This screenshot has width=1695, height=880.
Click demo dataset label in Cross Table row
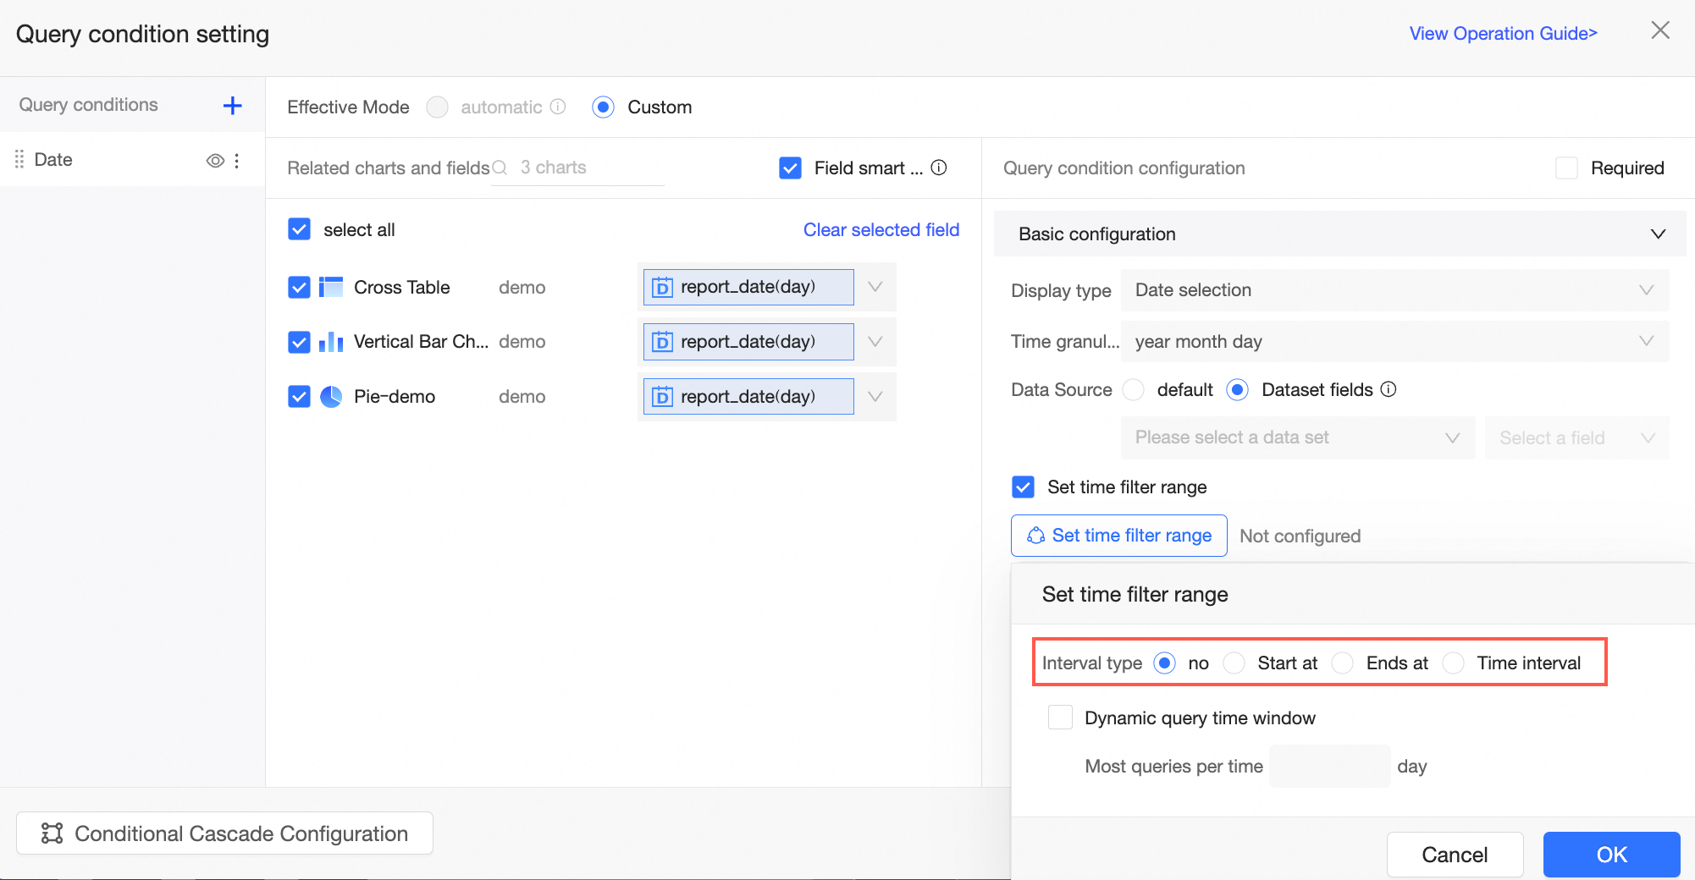[x=522, y=288]
